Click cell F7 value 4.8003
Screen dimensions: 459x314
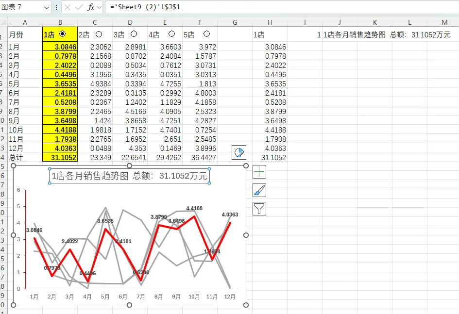[x=200, y=93]
